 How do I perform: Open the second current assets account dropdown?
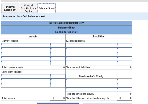[x=26, y=50]
